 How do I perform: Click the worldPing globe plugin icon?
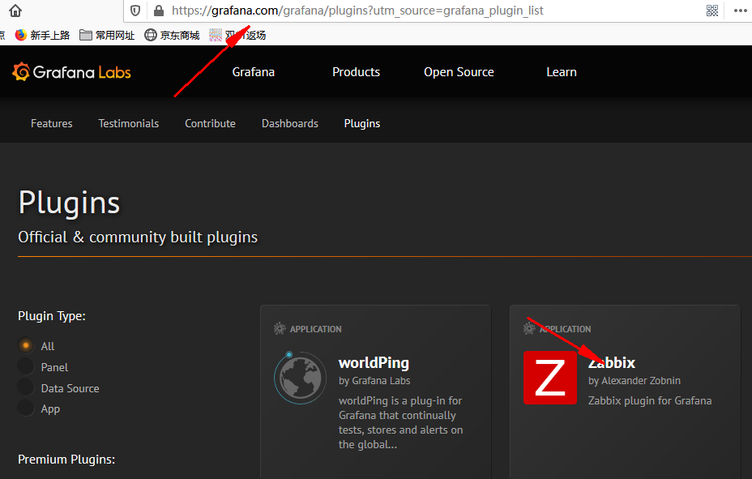tap(300, 378)
